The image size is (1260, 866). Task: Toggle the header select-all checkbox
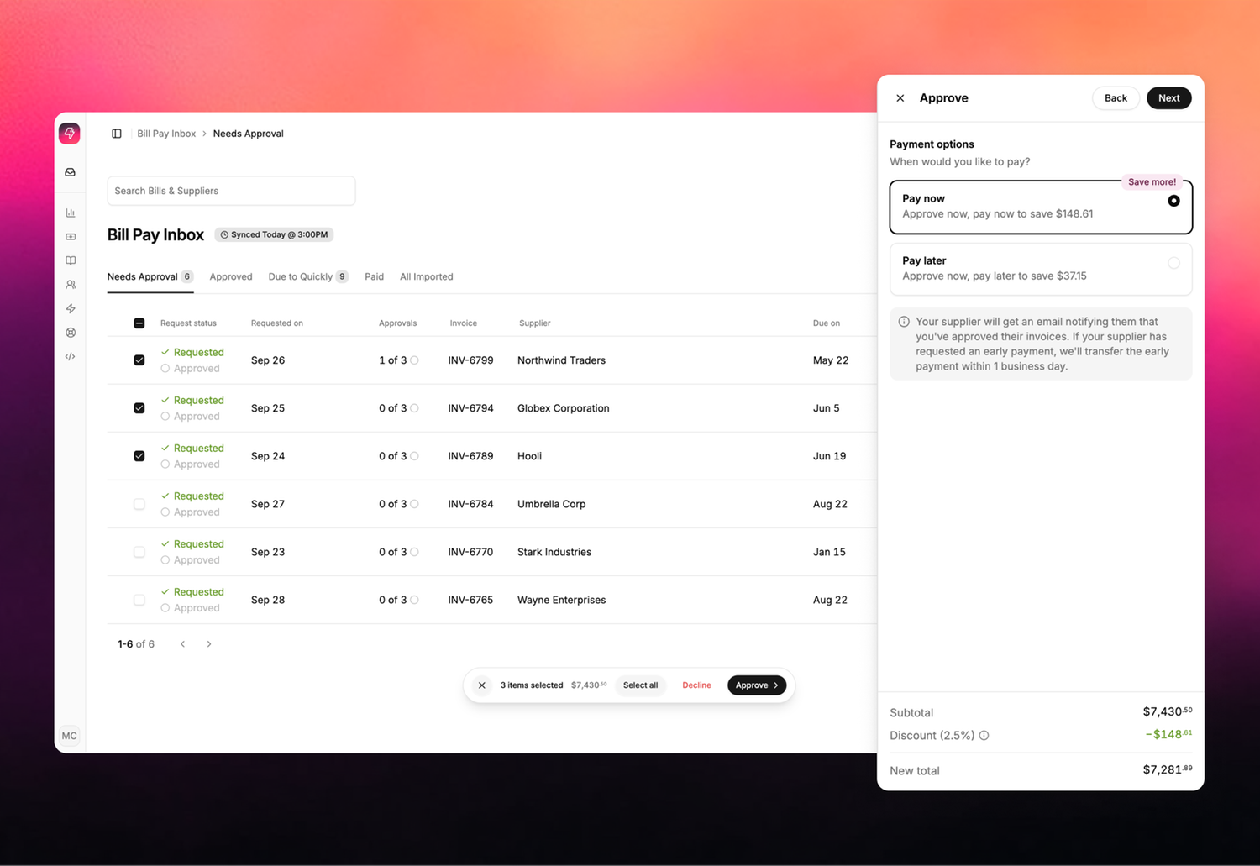[139, 323]
